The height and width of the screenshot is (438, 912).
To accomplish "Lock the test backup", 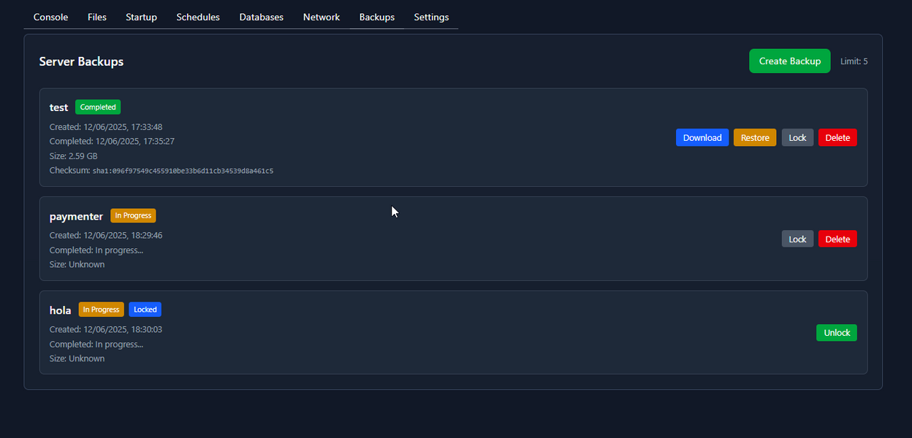I will (x=797, y=137).
